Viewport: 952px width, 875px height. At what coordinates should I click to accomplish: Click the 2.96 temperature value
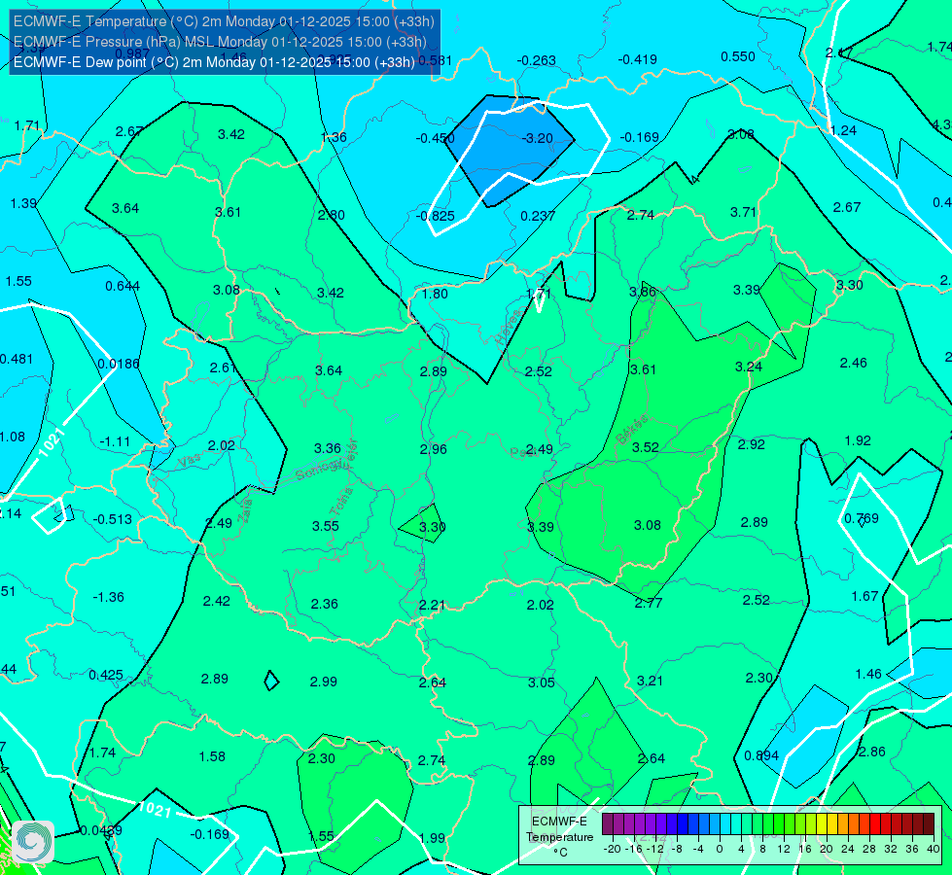tap(434, 449)
